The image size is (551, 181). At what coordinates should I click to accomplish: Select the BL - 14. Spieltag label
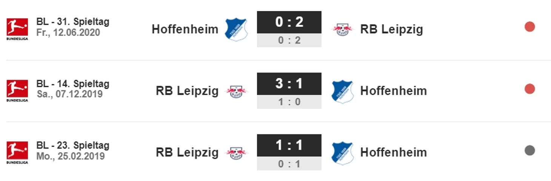[x=73, y=84]
